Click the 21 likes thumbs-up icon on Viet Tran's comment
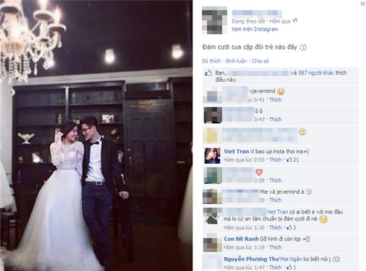The width and height of the screenshot is (366, 271). [289, 160]
